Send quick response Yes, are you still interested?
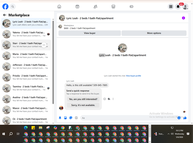The width and height of the screenshot is (193, 143). coord(83,99)
